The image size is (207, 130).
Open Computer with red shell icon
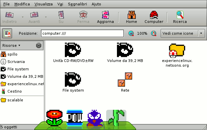[154, 17]
